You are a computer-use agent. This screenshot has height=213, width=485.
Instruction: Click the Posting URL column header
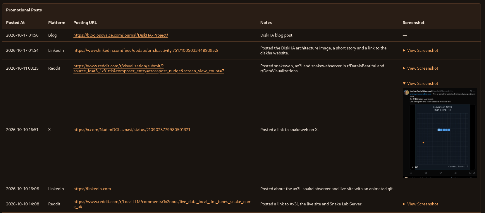pos(85,23)
